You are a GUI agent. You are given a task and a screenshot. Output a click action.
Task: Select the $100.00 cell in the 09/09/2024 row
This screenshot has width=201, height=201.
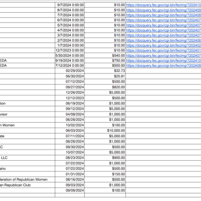pyautogui.click(x=105, y=190)
